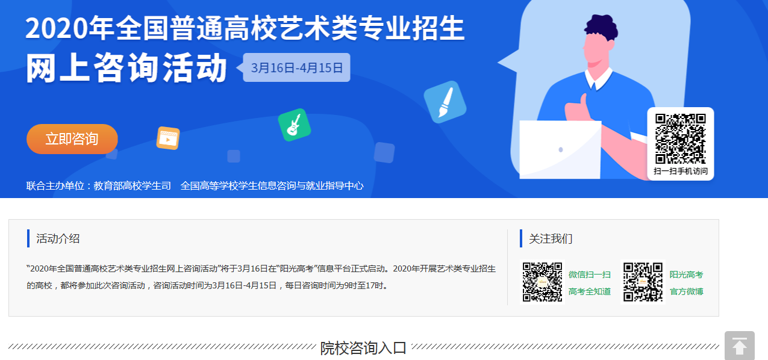The width and height of the screenshot is (768, 360).
Task: Click the 网上咨询活动 banner title
Action: [x=126, y=68]
